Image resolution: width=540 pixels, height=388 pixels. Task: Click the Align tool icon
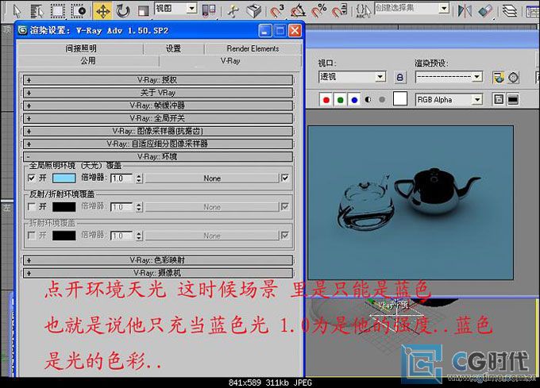tap(485, 10)
